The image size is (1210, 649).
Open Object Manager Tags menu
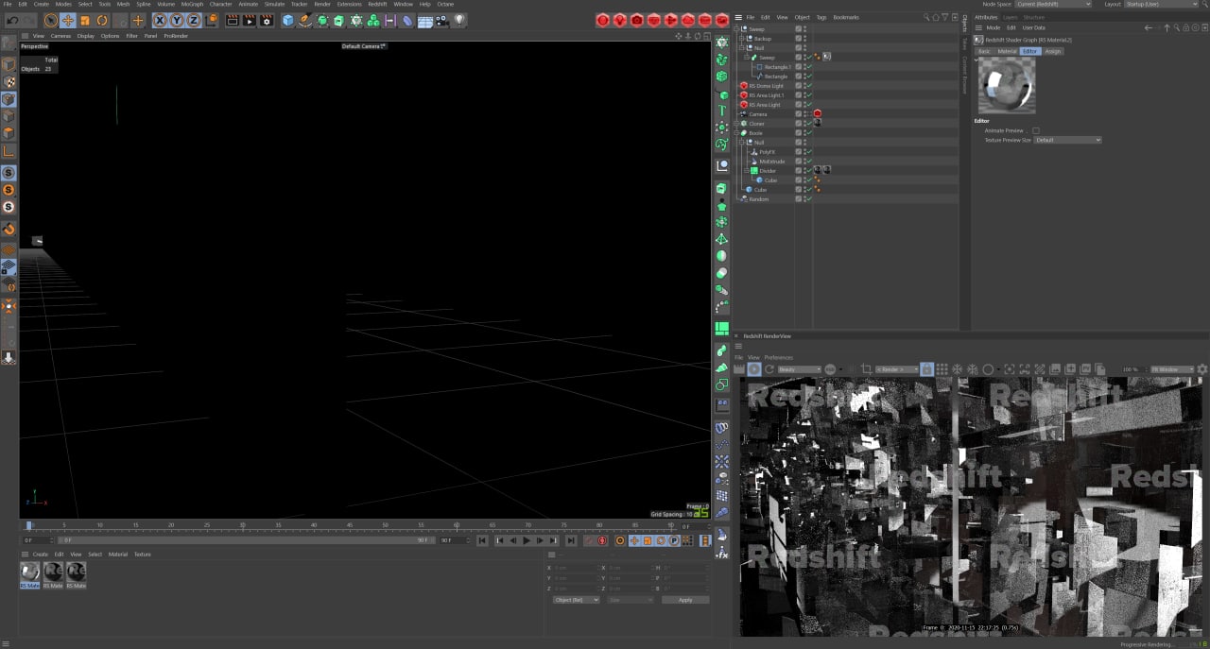pyautogui.click(x=821, y=17)
